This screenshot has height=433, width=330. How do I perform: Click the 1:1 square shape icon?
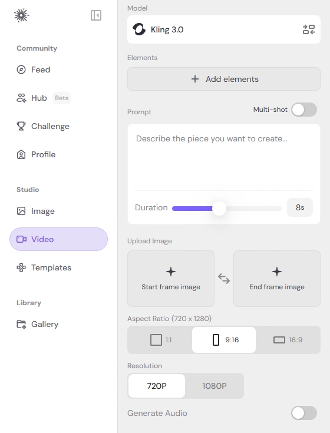(156, 340)
